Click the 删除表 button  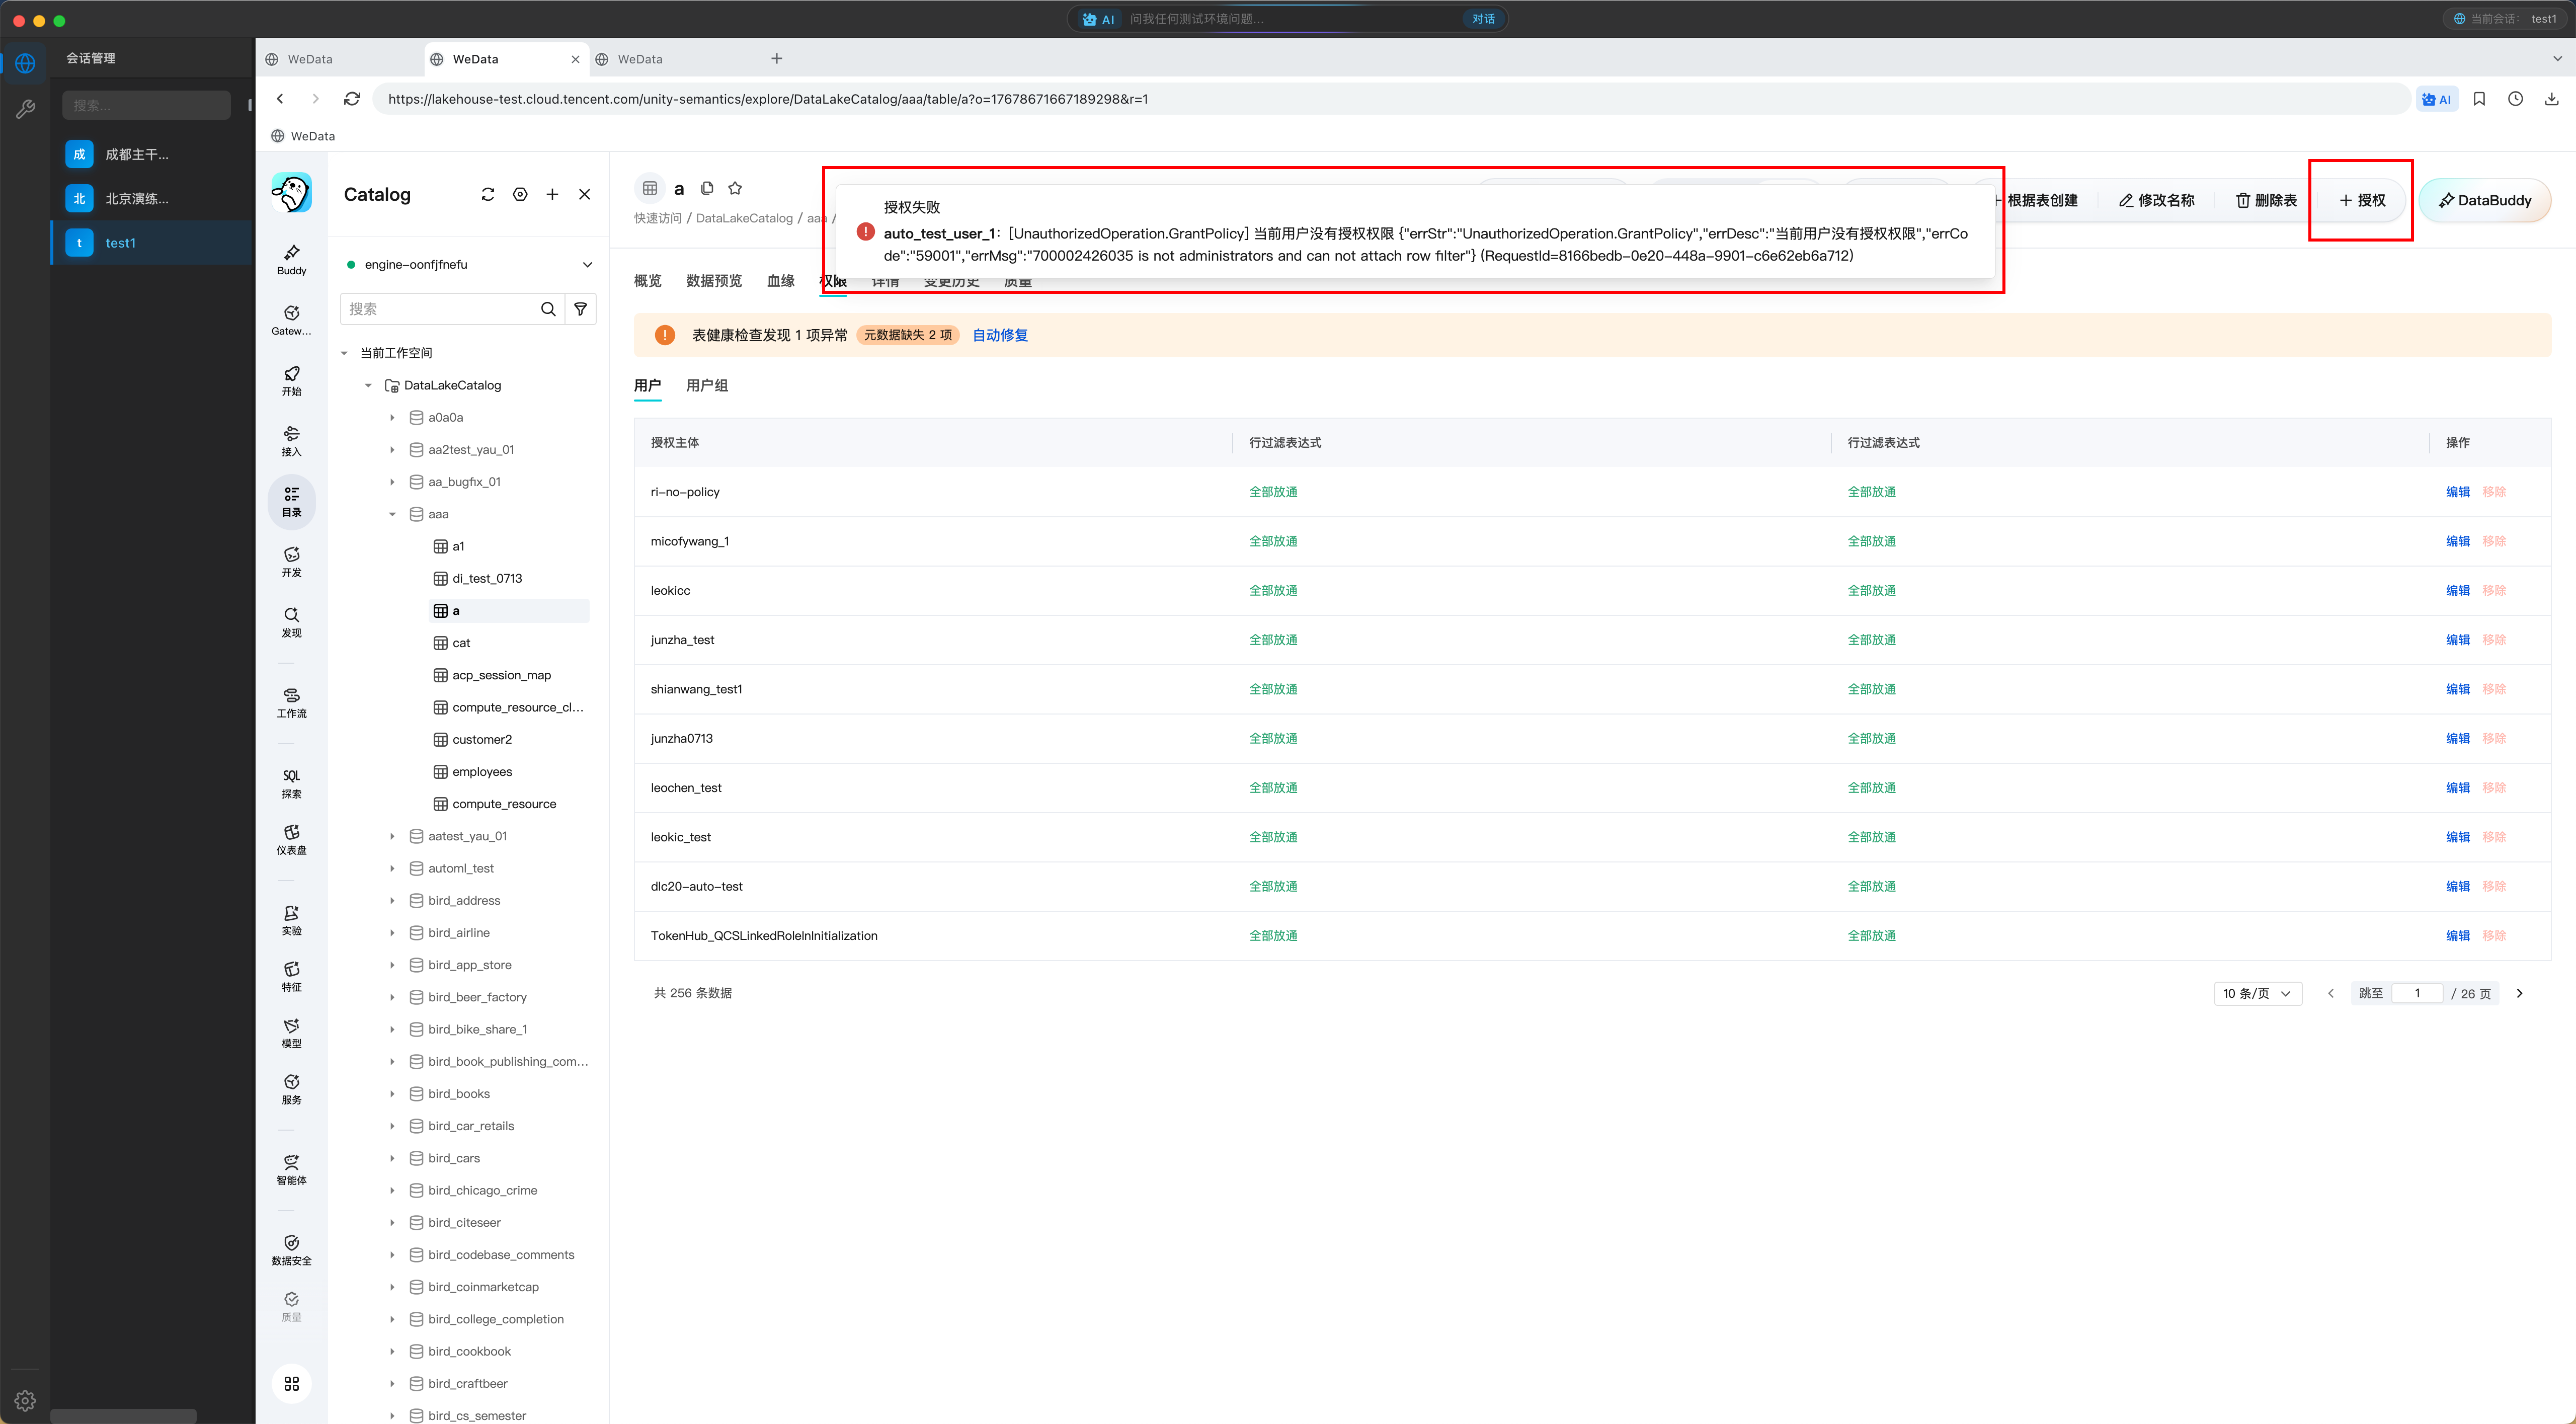2266,200
